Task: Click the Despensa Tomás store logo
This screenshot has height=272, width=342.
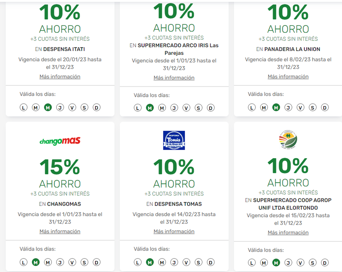Action: (x=174, y=140)
